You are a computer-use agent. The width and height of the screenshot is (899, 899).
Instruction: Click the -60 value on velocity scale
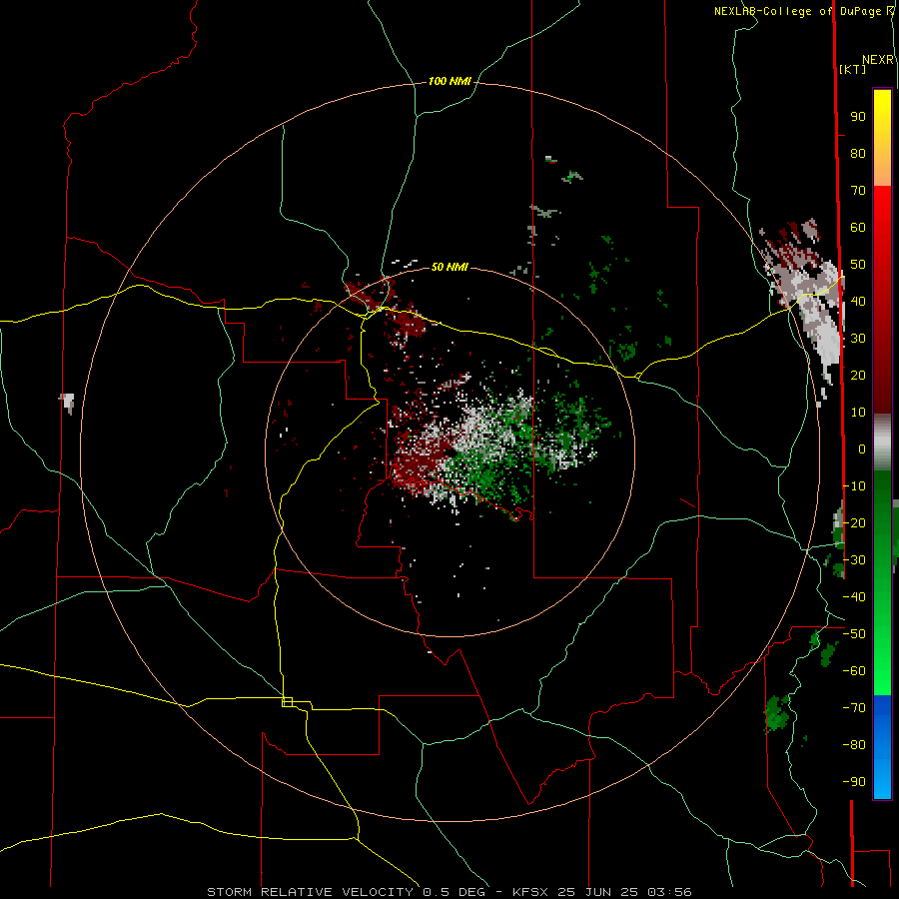[854, 671]
